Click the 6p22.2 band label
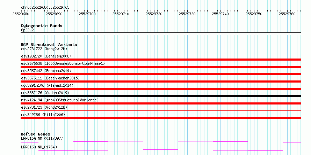The height and width of the screenshot is (155, 311). [x=27, y=30]
